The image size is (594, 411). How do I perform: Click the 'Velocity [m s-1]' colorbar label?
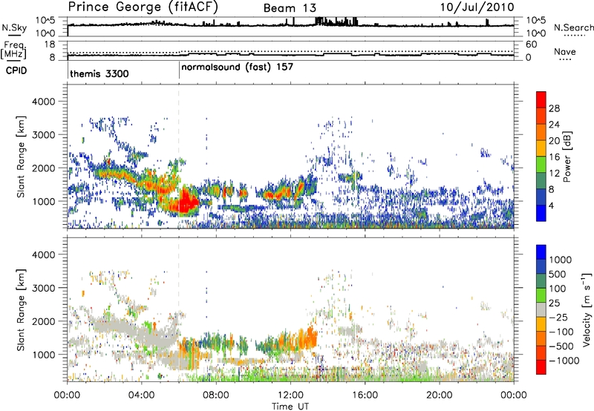[587, 309]
